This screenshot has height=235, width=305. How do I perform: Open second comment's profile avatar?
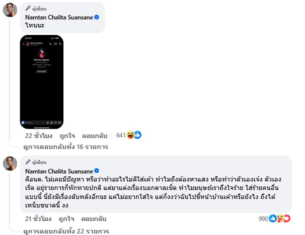(x=10, y=164)
